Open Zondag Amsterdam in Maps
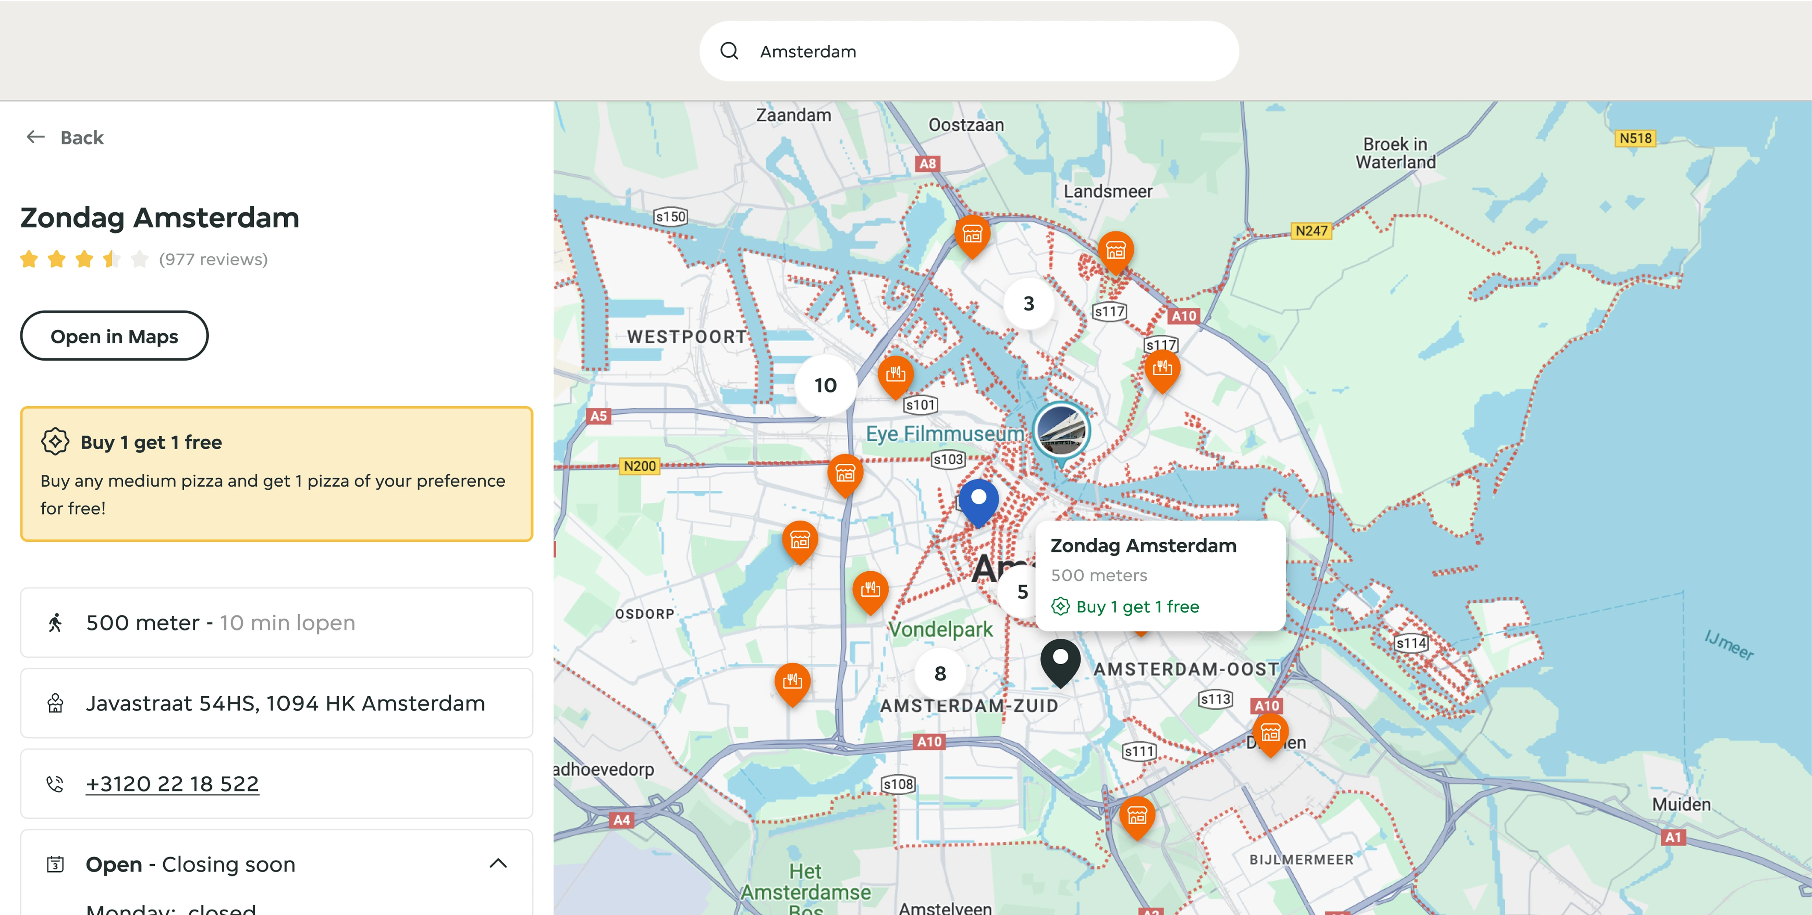The height and width of the screenshot is (915, 1812). (x=114, y=336)
